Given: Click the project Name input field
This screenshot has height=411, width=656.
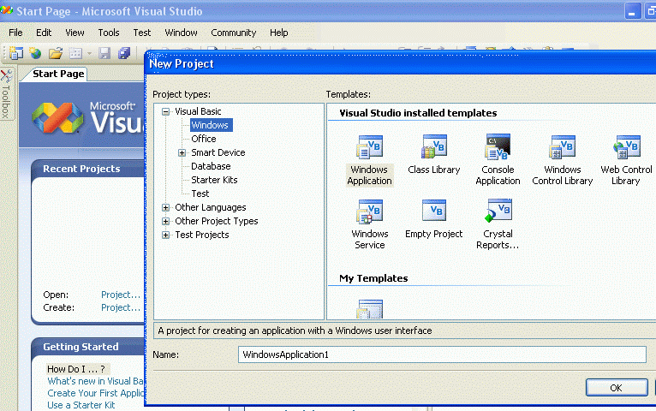Looking at the screenshot, I should click(x=442, y=354).
